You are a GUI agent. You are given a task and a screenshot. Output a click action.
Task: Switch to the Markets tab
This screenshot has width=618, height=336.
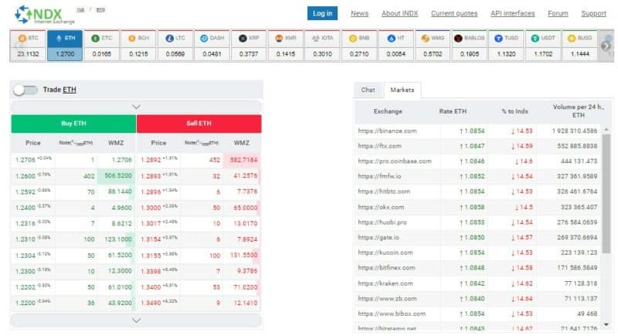[x=402, y=90]
